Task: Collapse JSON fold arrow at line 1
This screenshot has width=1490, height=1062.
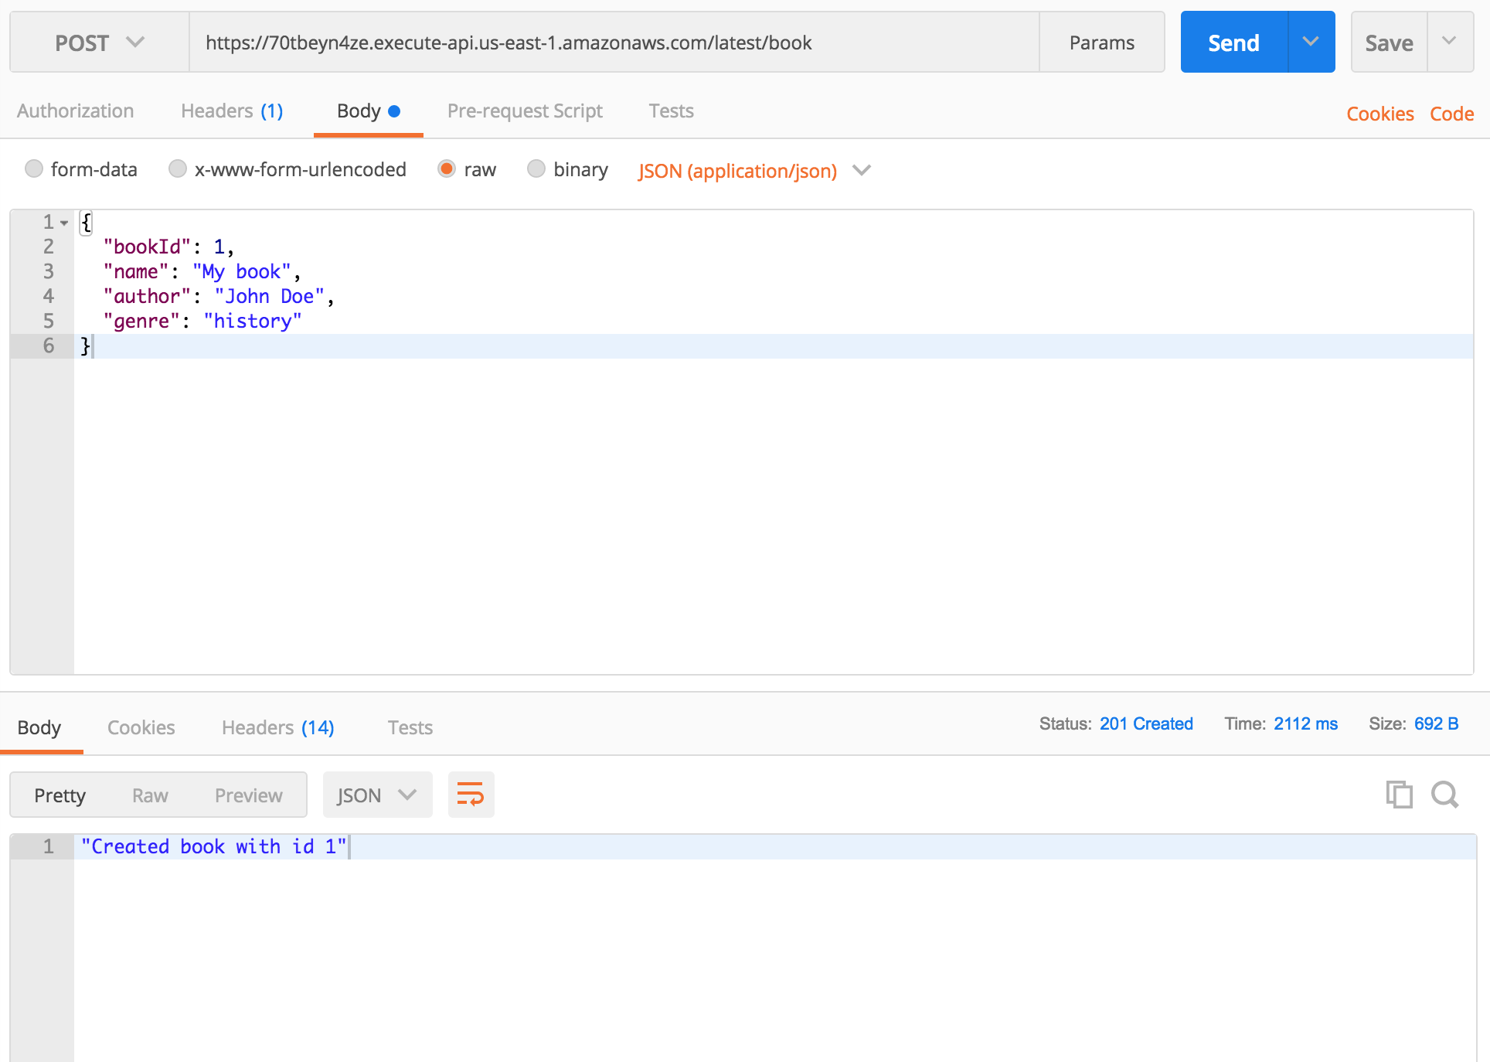Action: [64, 223]
